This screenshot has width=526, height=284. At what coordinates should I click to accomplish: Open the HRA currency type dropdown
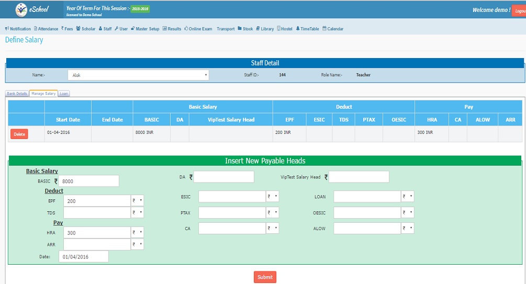(x=137, y=233)
